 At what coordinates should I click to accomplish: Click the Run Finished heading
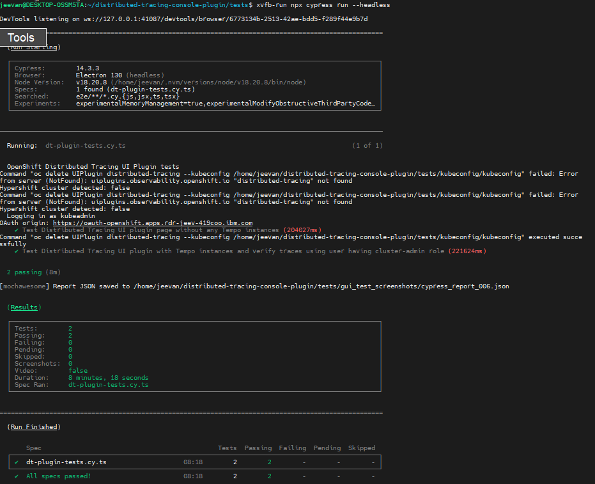[x=34, y=426]
